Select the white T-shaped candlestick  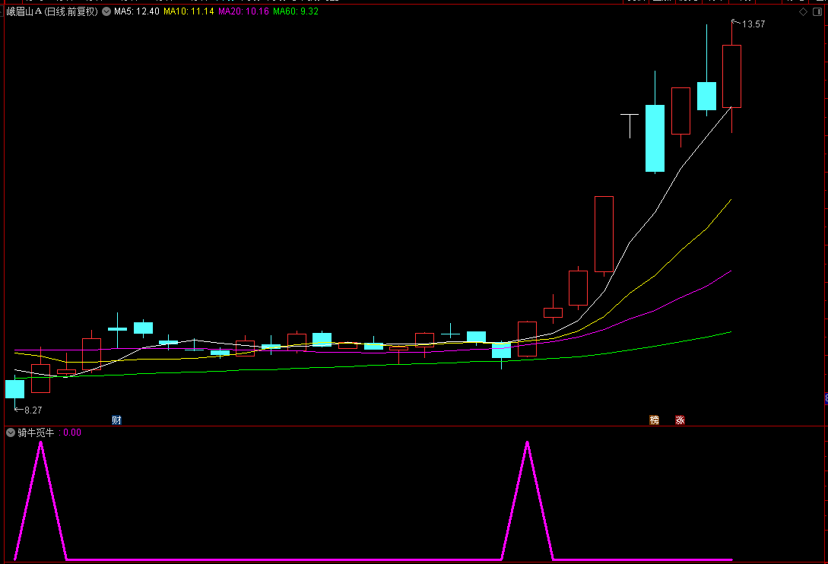(x=630, y=125)
